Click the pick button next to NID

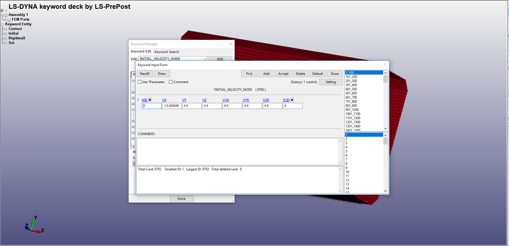150,100
